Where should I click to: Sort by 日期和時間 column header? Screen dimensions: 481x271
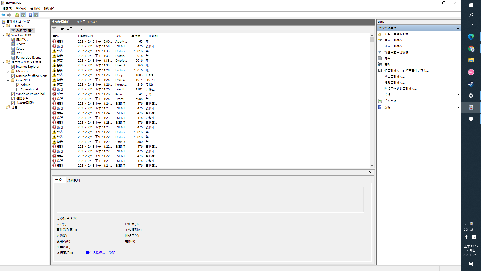tap(95, 36)
